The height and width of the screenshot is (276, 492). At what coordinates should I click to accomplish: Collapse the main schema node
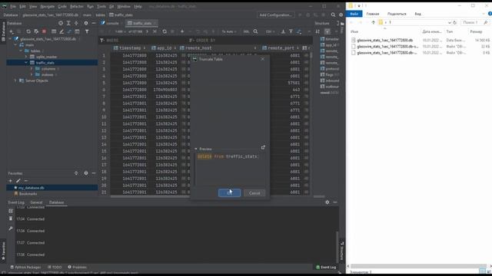click(x=15, y=45)
